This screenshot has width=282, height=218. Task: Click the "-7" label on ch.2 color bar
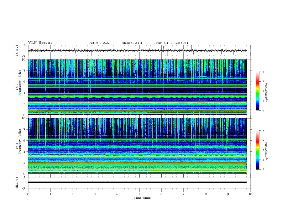(x=263, y=170)
